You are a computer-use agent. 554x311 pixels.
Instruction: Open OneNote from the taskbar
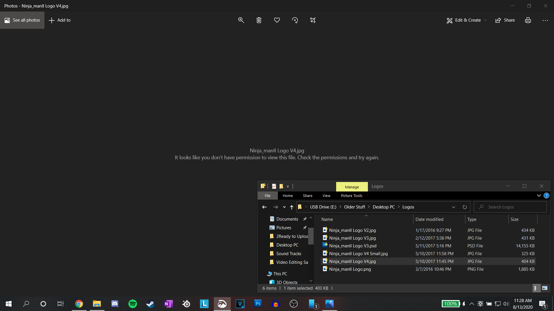[x=169, y=304]
